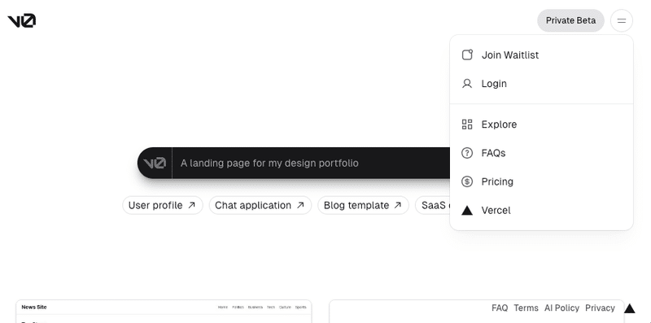Select the Chat application suggestion chip
651x323 pixels.
260,205
